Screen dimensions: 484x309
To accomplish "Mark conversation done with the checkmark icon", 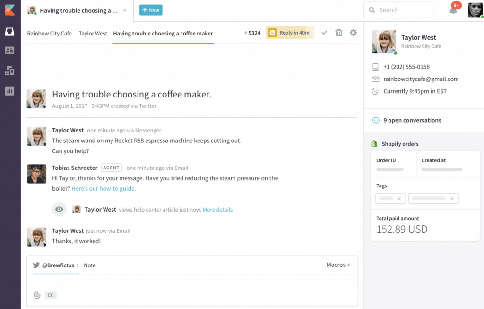I will coord(324,33).
